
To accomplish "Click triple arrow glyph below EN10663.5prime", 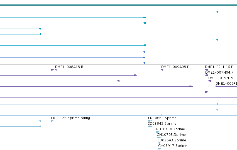I will point(150,121).
